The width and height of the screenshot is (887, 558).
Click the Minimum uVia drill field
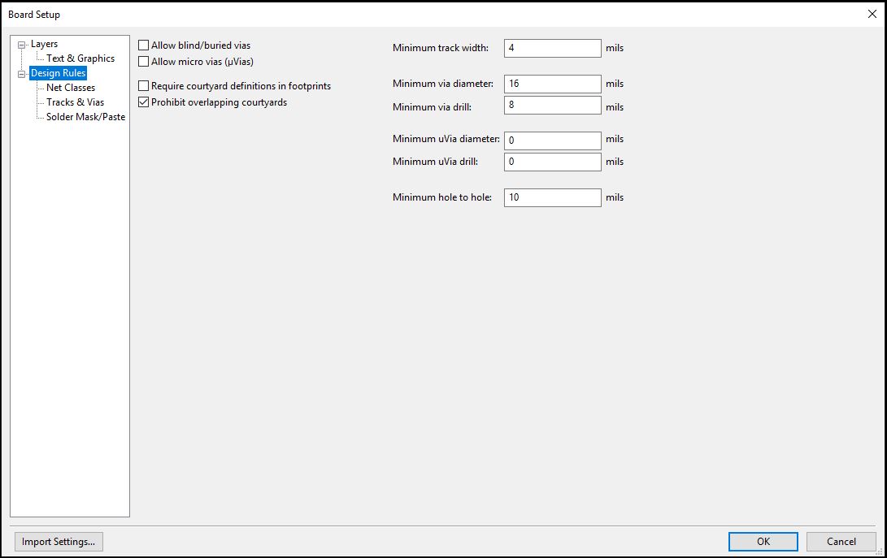[x=552, y=162]
